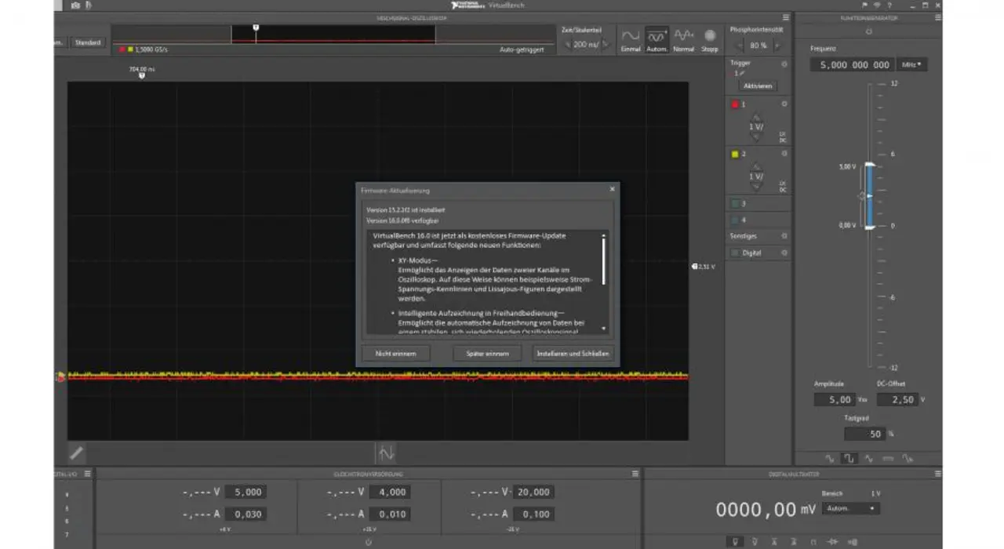Screen dimensions: 1004x549
Task: Select the Normal acquisition mode
Action: (x=684, y=39)
